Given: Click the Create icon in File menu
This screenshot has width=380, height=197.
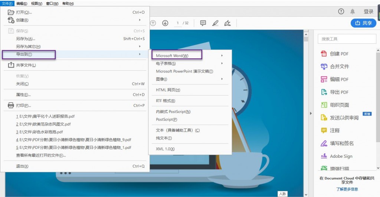Looking at the screenshot, I should (11, 20).
